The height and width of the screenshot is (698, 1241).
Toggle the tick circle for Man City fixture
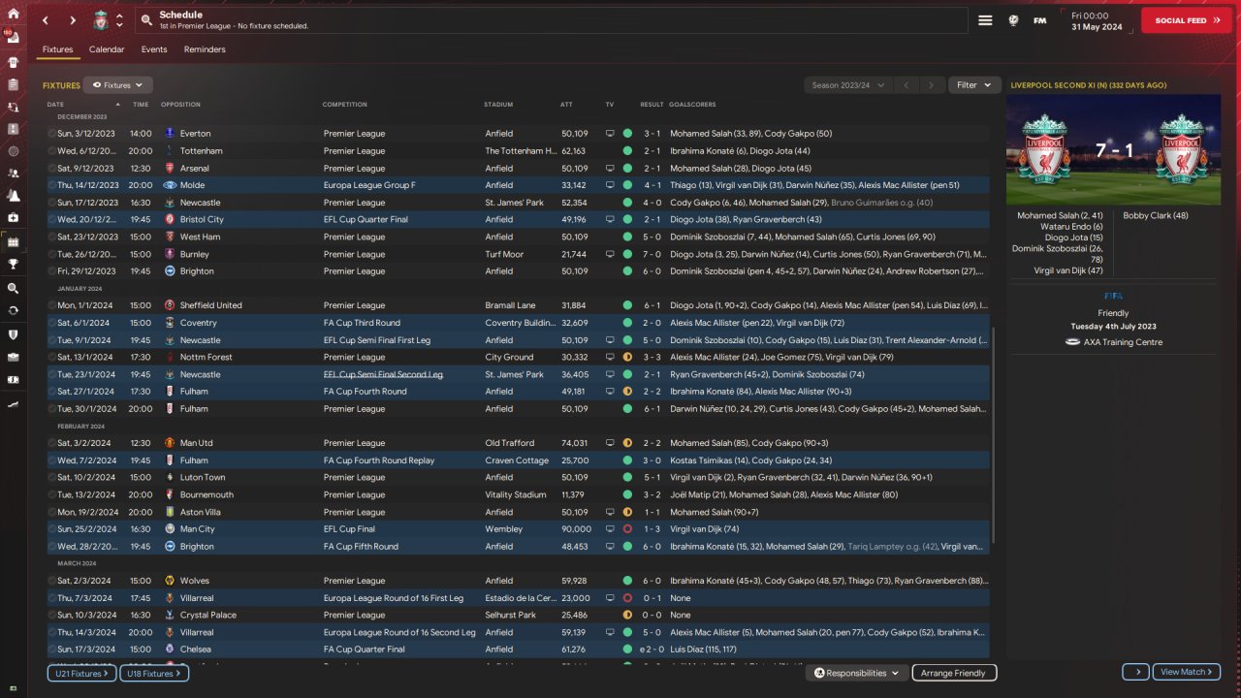click(x=51, y=529)
